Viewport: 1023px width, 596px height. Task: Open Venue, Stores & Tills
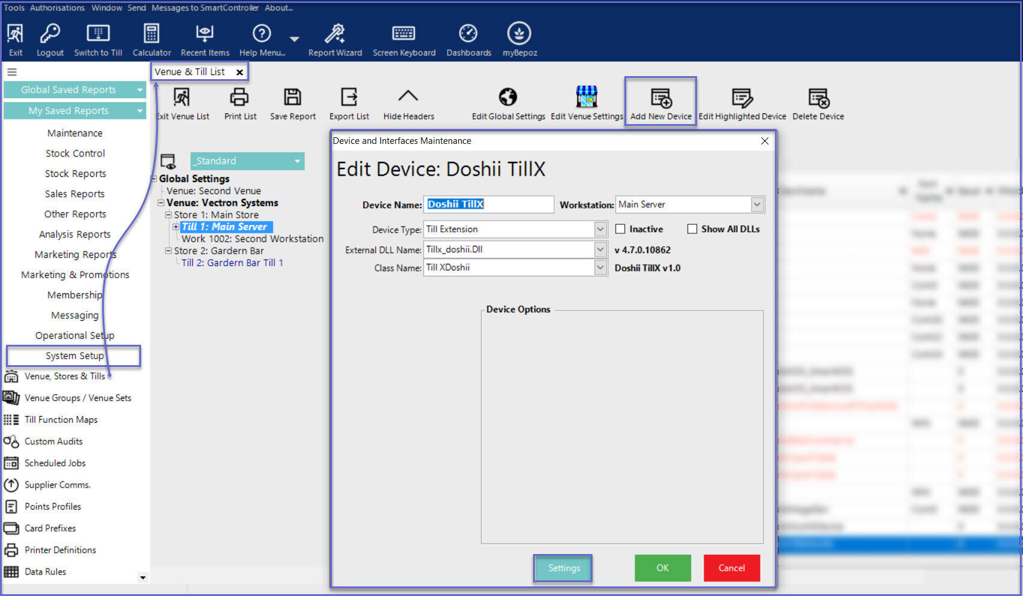[65, 377]
